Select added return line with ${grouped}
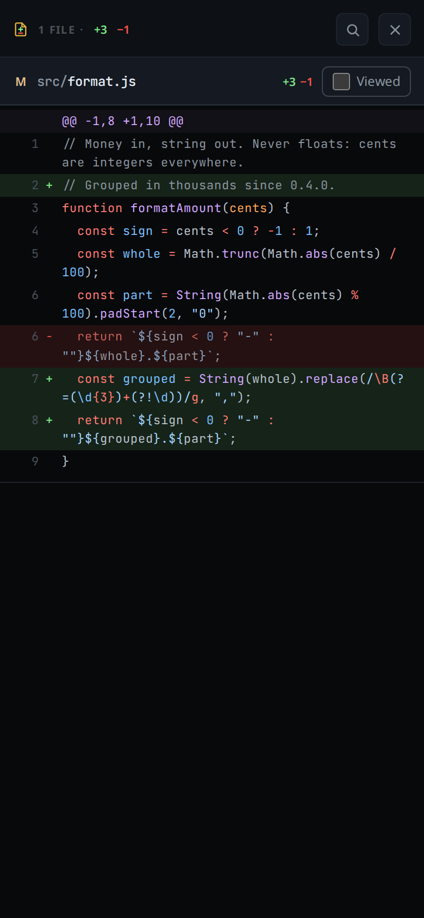 pyautogui.click(x=212, y=430)
